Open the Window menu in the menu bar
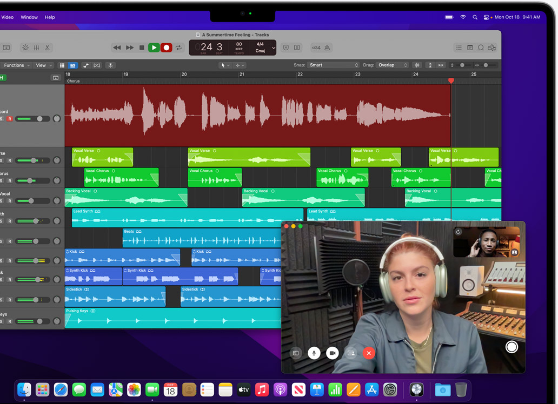The height and width of the screenshot is (404, 558). pos(29,17)
